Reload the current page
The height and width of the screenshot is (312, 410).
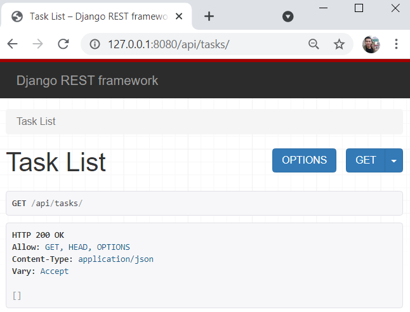(x=63, y=44)
